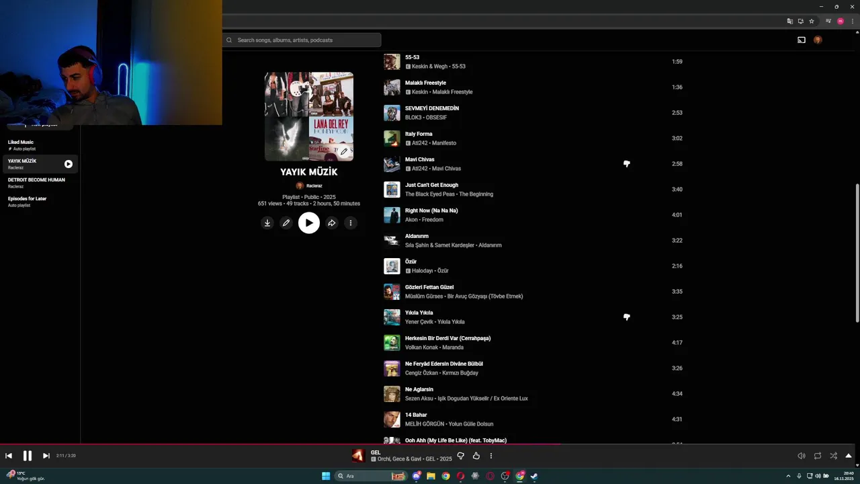Screen dimensions: 860x484
Task: Skip to the previous track
Action: point(9,456)
